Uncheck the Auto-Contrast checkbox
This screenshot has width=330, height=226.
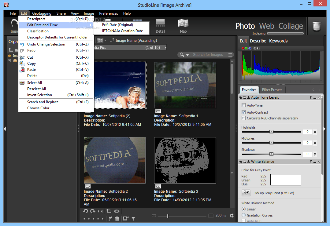click(x=243, y=112)
